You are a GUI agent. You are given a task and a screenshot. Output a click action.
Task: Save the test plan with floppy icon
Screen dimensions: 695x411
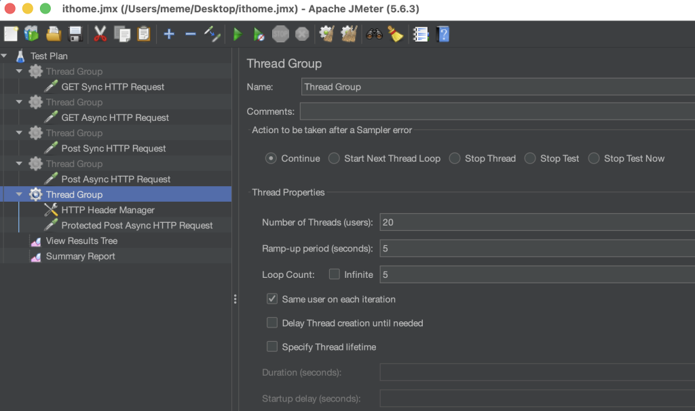tap(75, 34)
